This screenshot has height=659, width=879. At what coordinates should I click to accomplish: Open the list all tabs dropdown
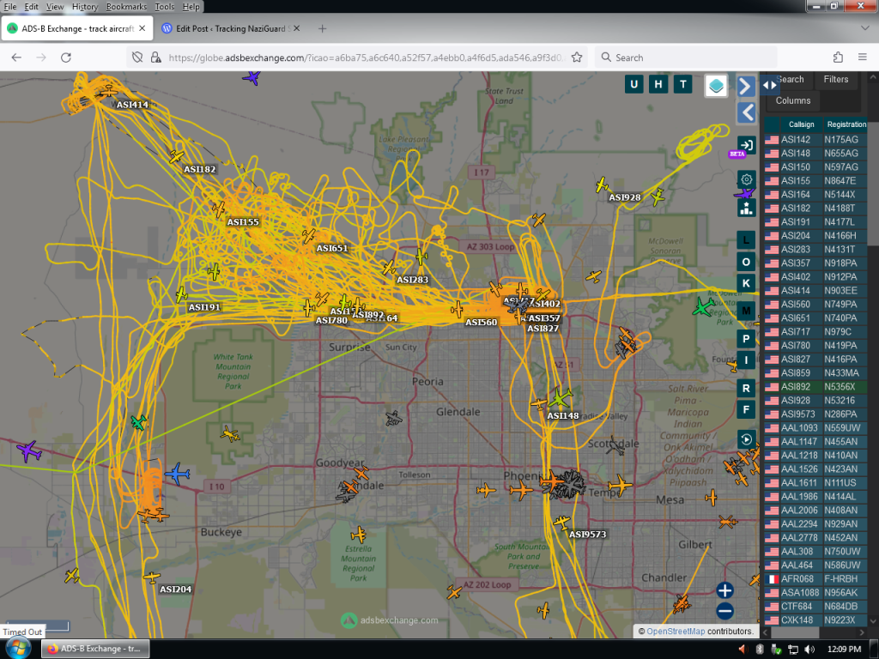click(865, 28)
